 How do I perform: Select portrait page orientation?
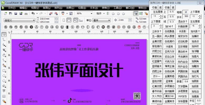[x=64, y=20]
